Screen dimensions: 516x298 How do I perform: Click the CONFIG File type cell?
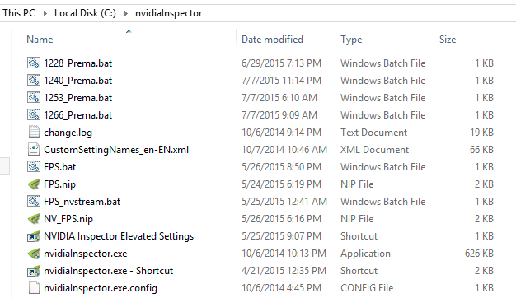[367, 288]
